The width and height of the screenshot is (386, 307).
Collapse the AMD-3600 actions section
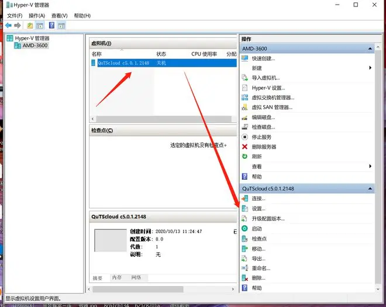click(370, 48)
